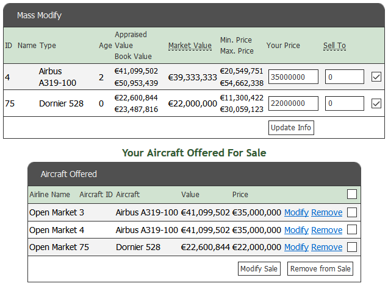
Task: Check the Open Market 3 row checkbox
Action: coord(352,212)
